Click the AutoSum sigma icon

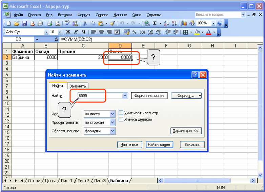coord(155,23)
